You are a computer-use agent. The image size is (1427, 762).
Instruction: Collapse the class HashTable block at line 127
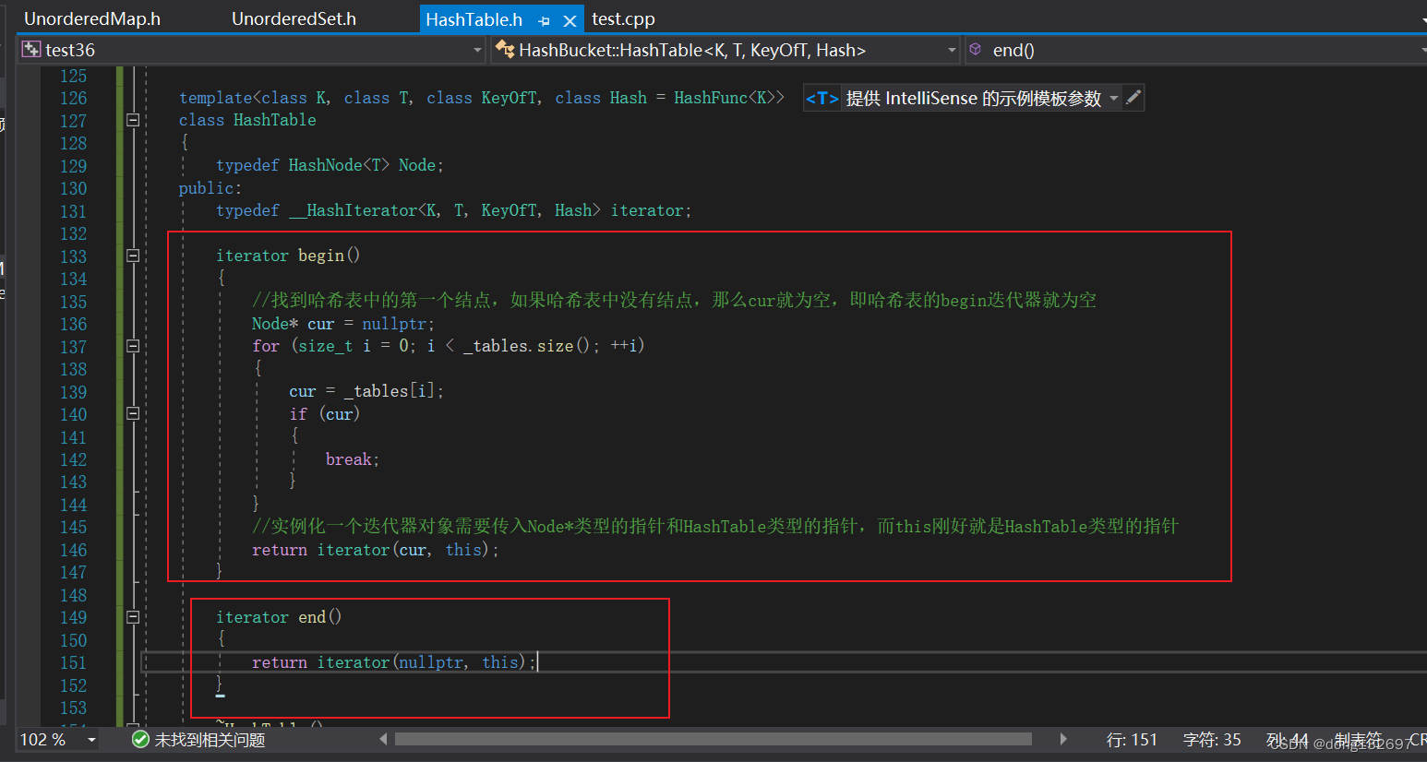(133, 120)
